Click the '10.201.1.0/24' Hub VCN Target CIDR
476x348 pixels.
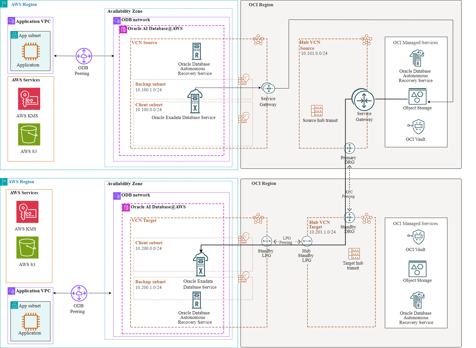(322, 232)
